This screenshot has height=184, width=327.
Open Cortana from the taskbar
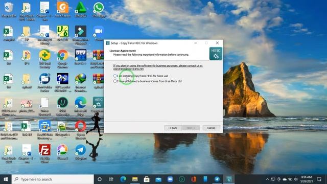coord(100,179)
